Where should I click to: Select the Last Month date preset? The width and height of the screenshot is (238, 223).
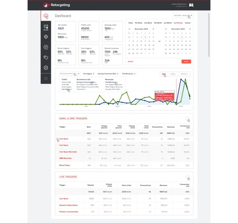pos(167,23)
